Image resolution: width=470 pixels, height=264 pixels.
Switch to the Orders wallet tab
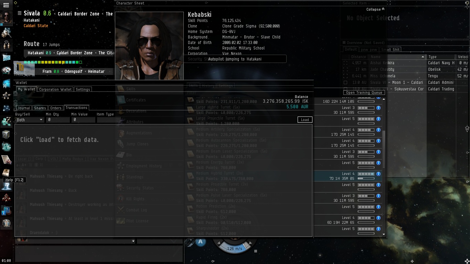[x=56, y=108]
